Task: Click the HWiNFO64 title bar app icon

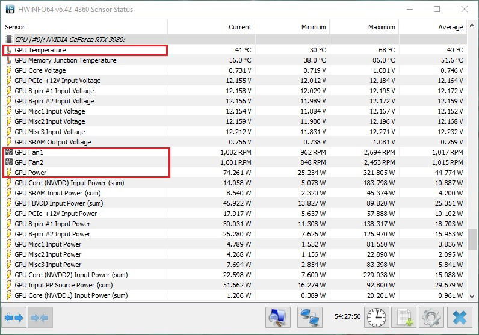Action: 10,9
